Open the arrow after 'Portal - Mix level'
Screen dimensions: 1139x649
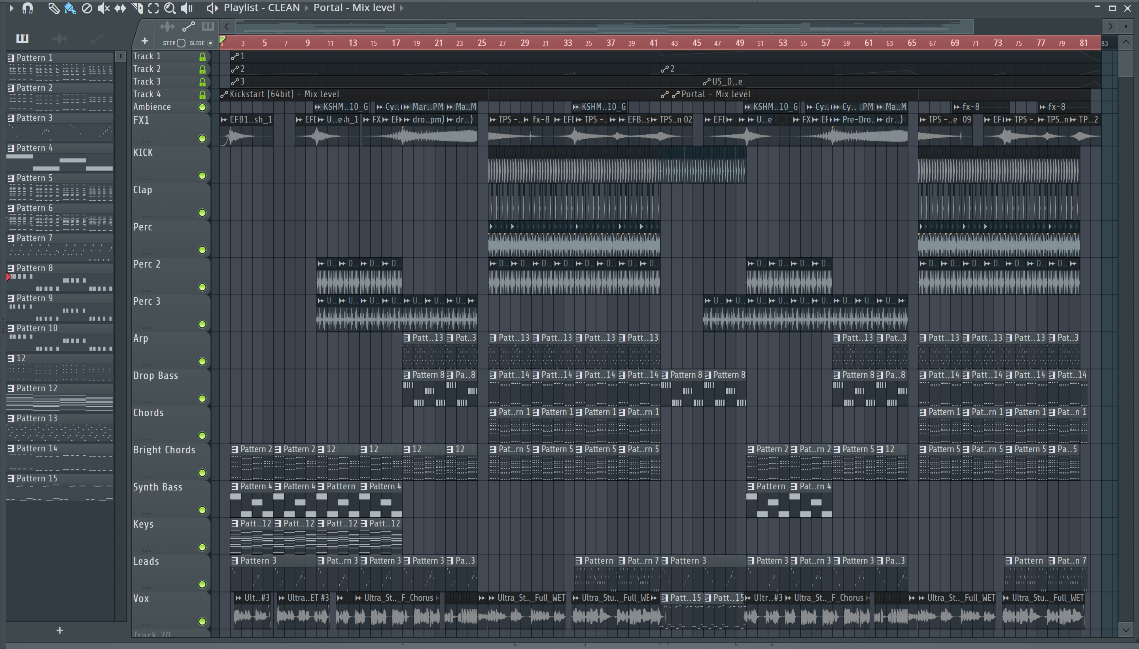(401, 8)
